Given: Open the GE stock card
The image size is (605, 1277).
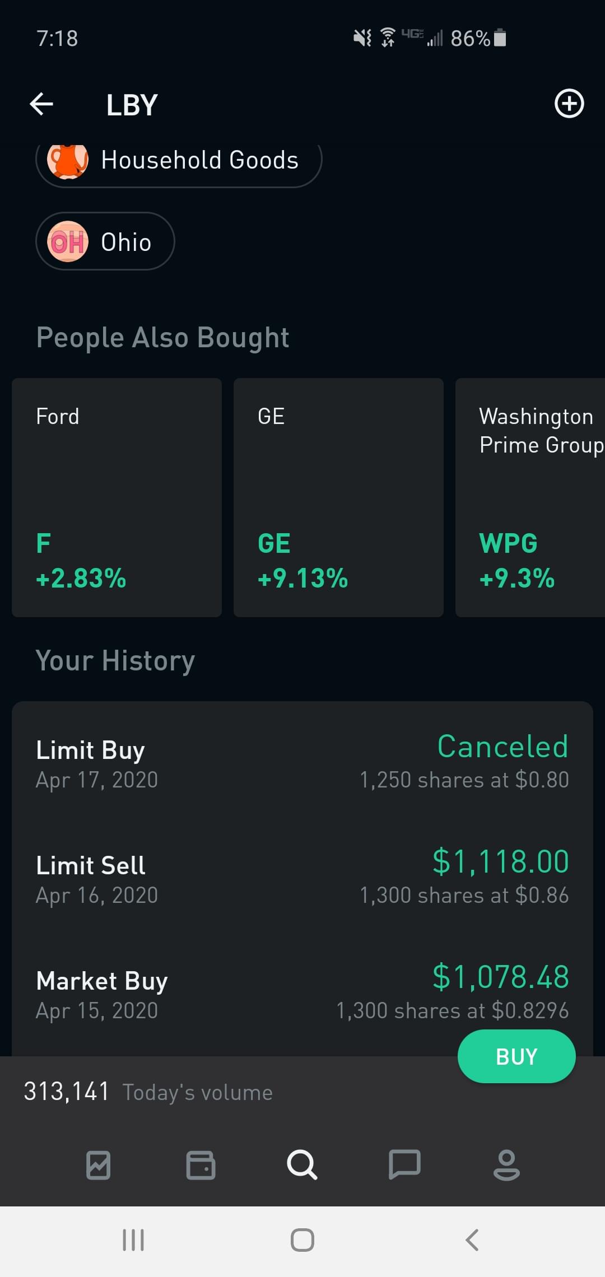Looking at the screenshot, I should [338, 497].
